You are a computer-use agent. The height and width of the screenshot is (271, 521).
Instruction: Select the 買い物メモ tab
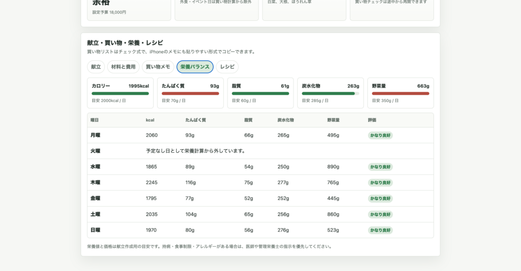[158, 67]
